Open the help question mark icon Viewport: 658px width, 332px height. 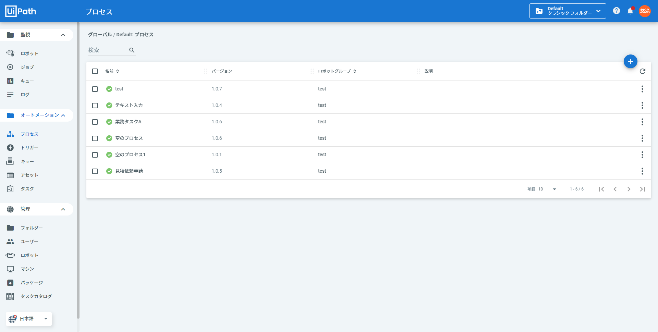[x=616, y=11]
